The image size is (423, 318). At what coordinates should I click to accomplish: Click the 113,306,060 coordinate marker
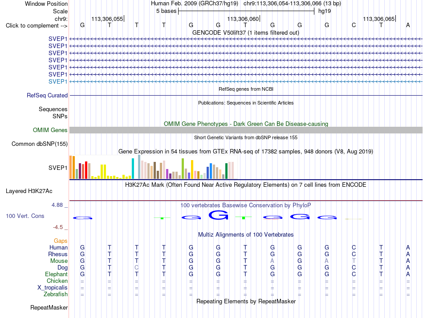(243, 19)
